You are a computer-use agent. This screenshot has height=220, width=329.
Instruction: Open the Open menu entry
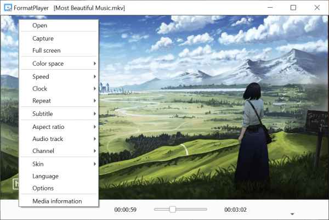(x=59, y=25)
